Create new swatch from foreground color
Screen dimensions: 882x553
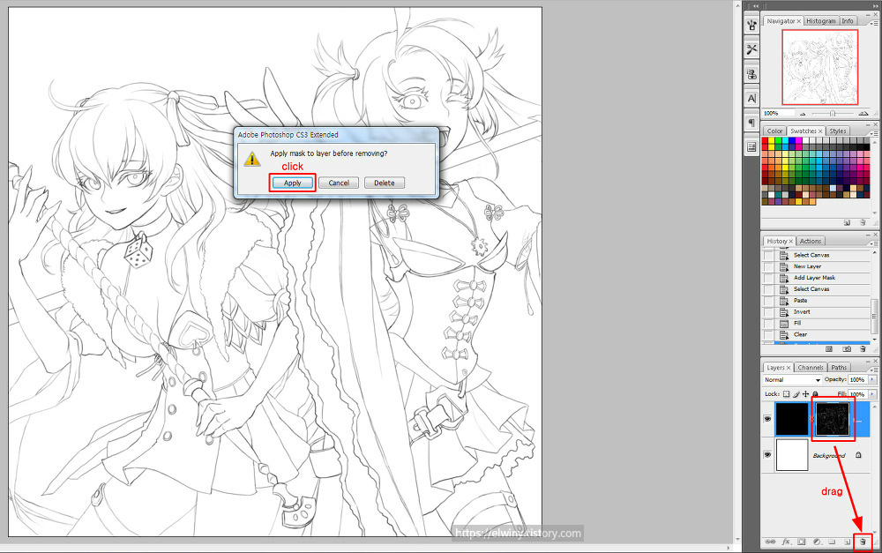coord(847,223)
